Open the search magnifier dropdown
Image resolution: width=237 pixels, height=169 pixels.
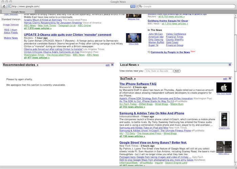coord(141,6)
